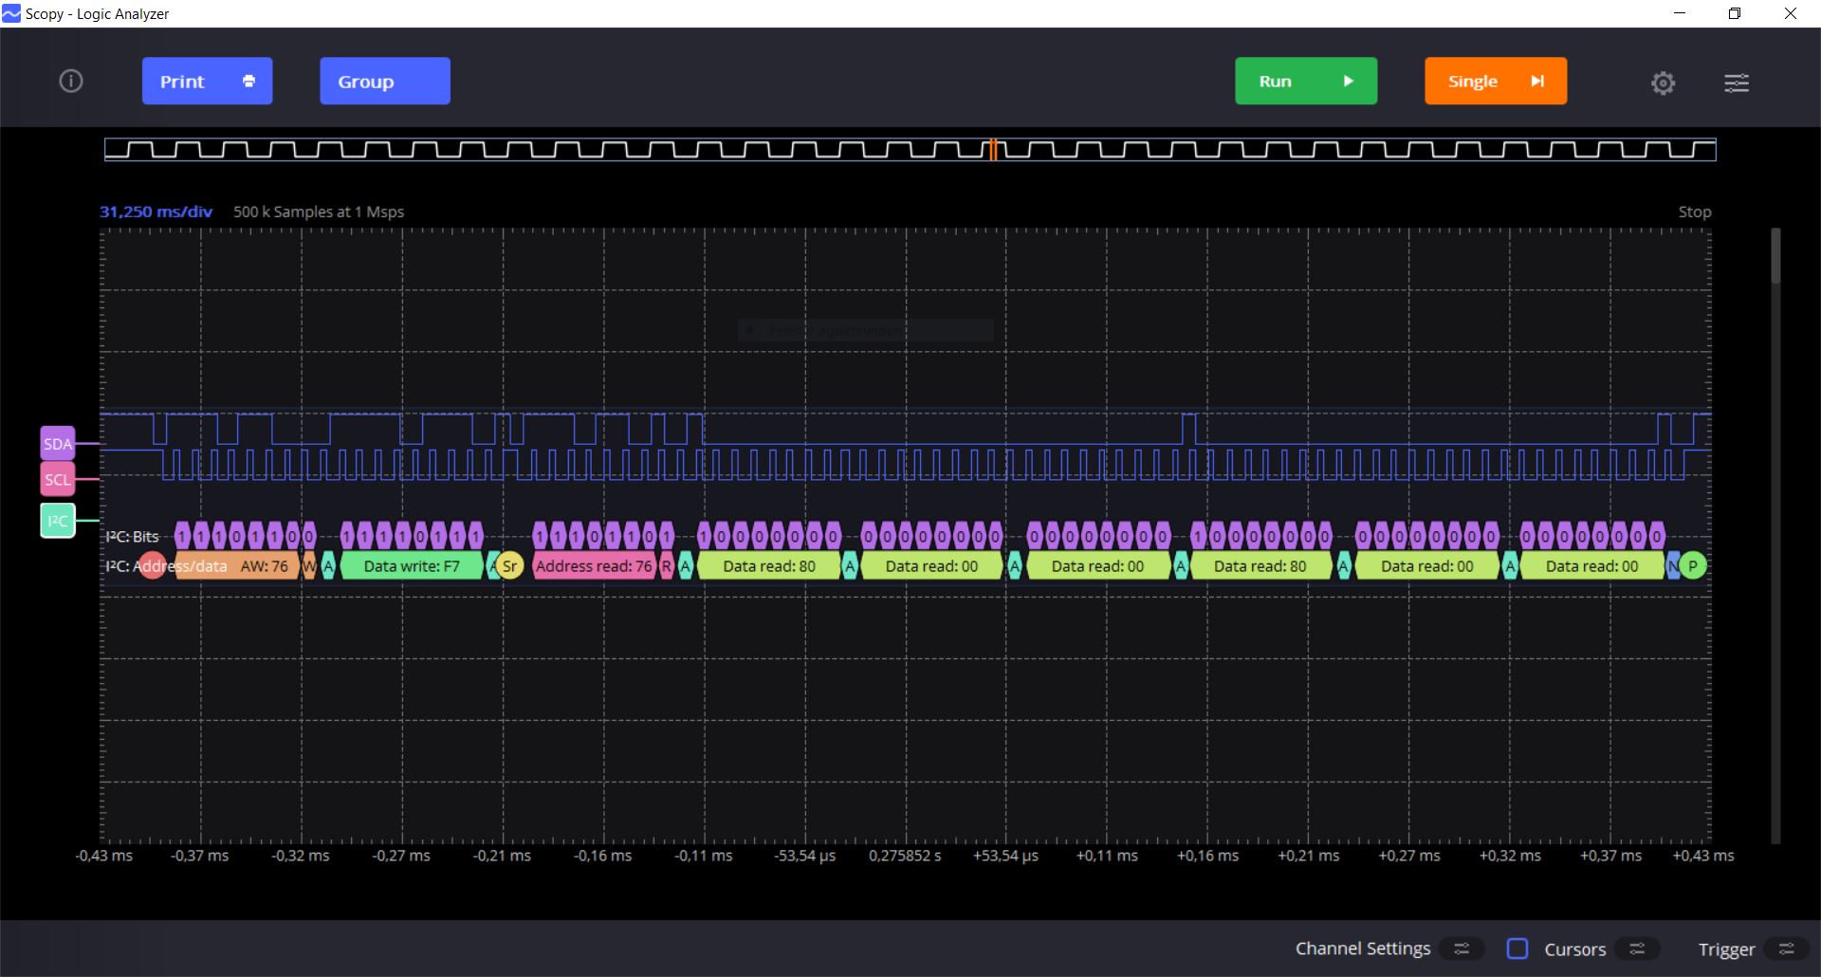
Task: Click the 'Data write: F7' decoded block
Action: pyautogui.click(x=412, y=566)
